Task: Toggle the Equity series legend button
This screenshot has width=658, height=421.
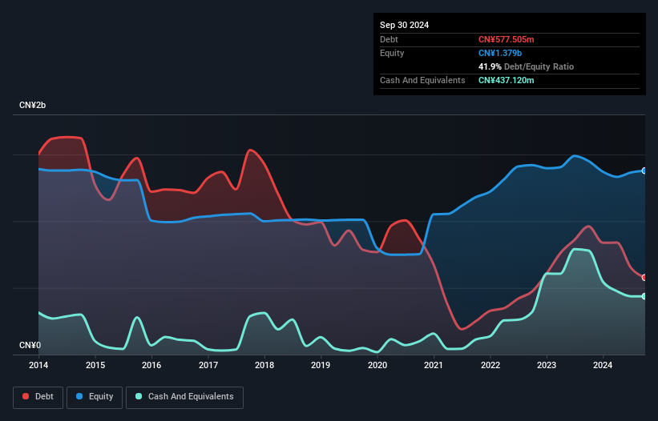Action: coord(95,397)
